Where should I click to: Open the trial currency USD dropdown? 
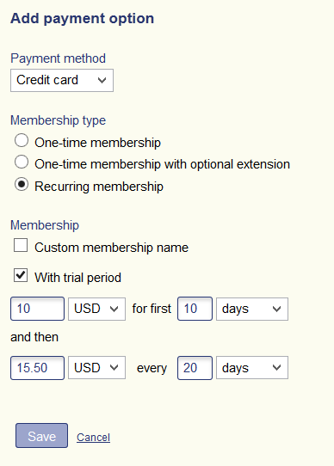(96, 309)
